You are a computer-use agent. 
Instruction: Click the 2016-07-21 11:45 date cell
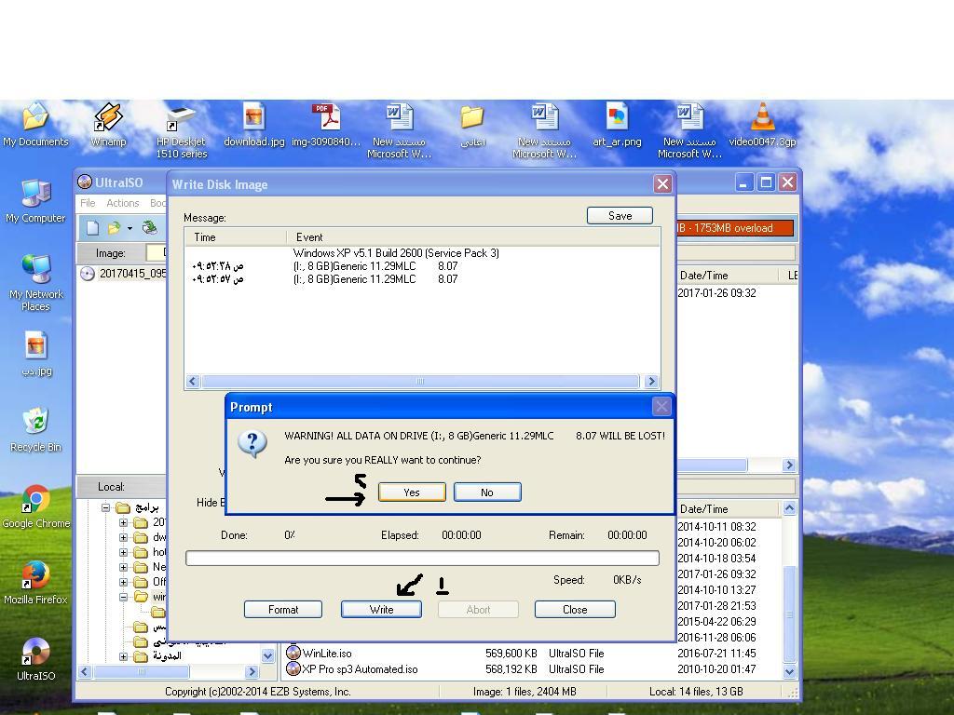coord(716,654)
